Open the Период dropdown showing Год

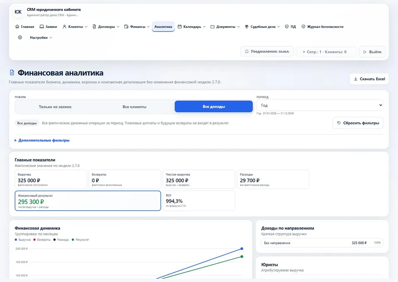click(x=320, y=105)
